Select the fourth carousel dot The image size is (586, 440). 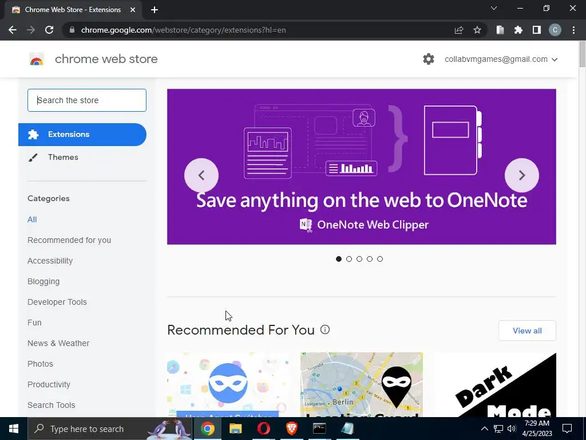click(x=370, y=259)
